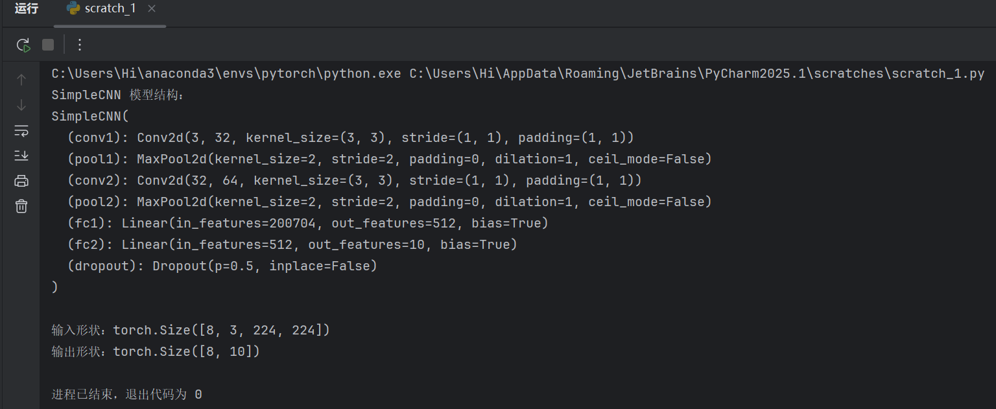Toggle scroll to end of output
Screen dimensions: 996x409
(x=21, y=156)
